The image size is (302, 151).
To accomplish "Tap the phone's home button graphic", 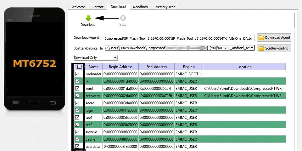I will [35, 102].
